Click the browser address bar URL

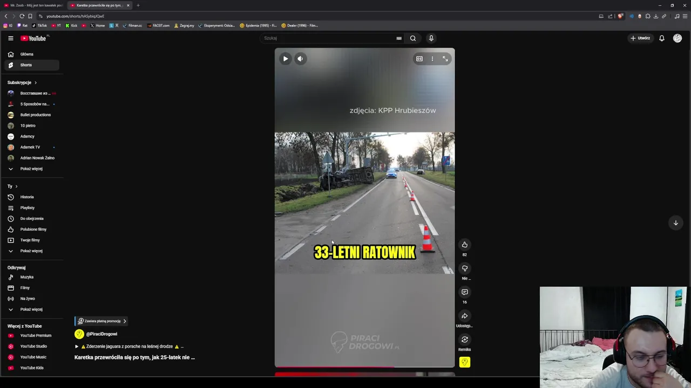[x=75, y=16]
